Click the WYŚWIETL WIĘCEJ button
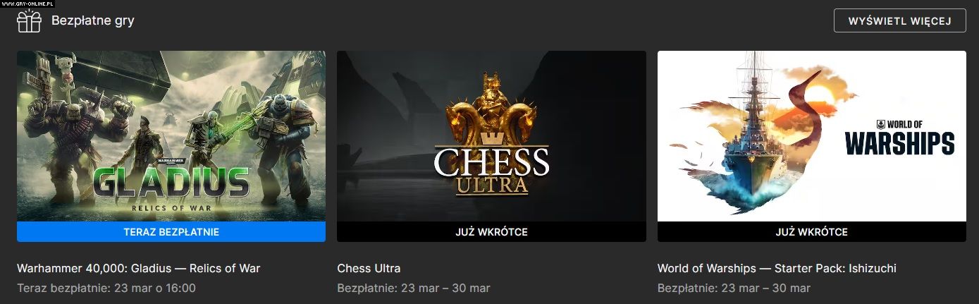This screenshot has height=304, width=979. coord(900,20)
